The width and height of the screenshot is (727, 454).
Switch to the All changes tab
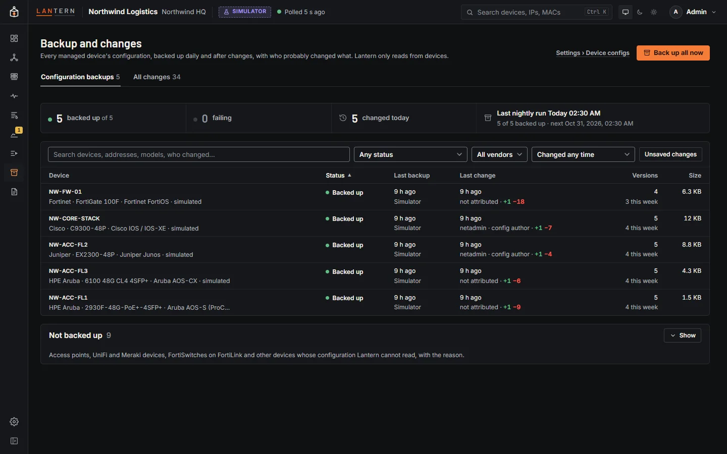pyautogui.click(x=157, y=77)
